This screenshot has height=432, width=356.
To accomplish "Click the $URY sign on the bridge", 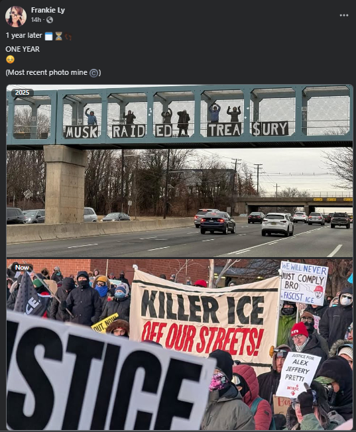I will point(270,129).
